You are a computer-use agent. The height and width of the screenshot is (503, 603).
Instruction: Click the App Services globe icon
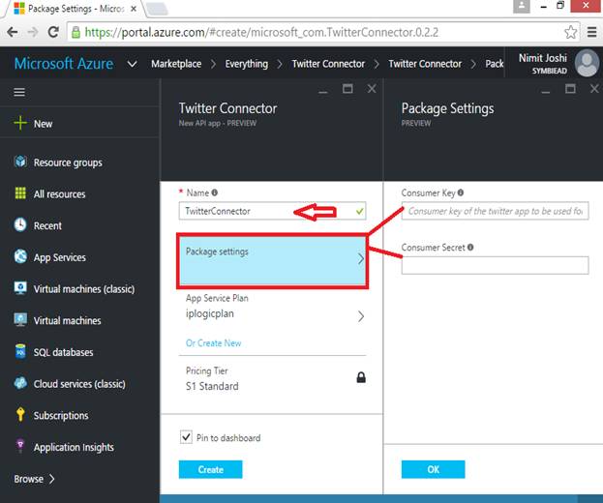[20, 256]
